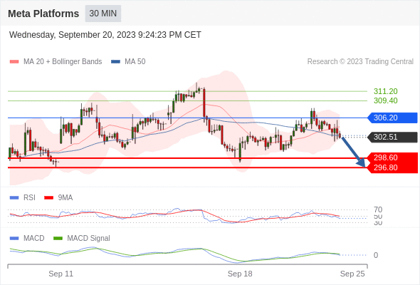Viewport: 420px width, 285px height.
Task: Click the MACD legend label
Action: pyautogui.click(x=33, y=239)
